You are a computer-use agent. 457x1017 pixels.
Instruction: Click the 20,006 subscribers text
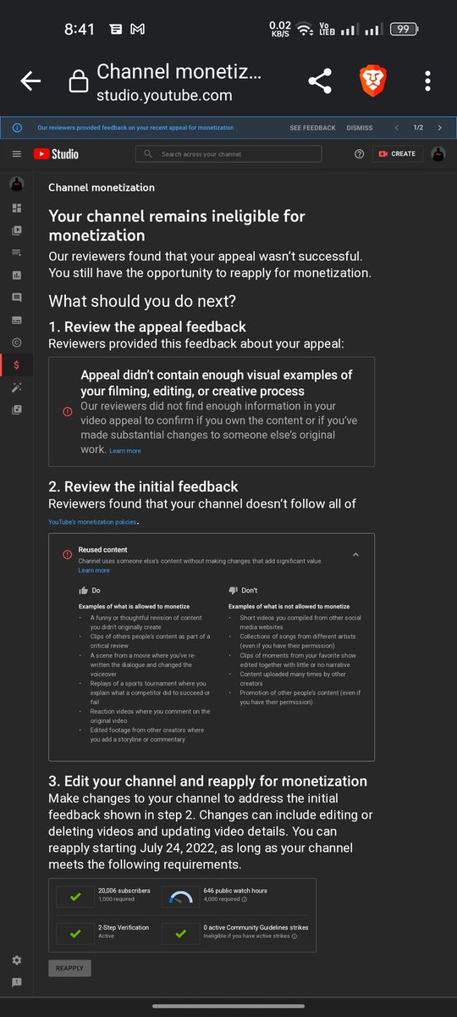tap(124, 891)
